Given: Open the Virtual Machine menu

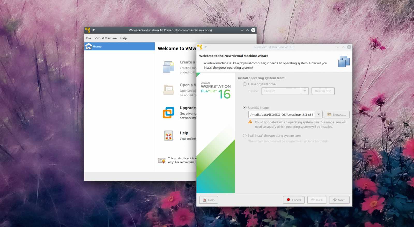Looking at the screenshot, I should [x=106, y=38].
